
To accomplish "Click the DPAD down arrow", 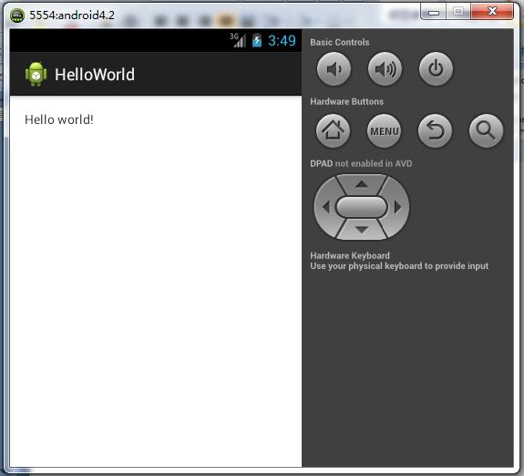I will [x=362, y=230].
